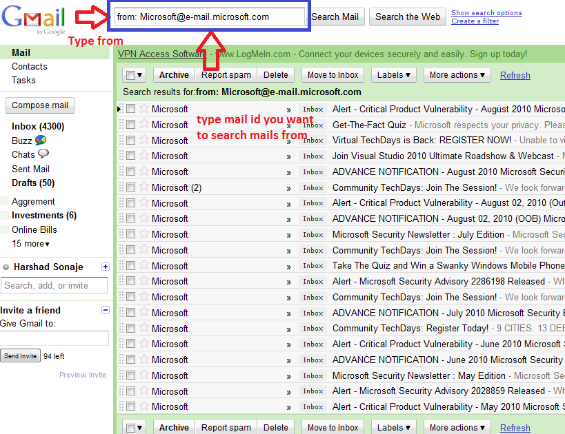Star the Microsoft Security Newsletter July Edition email
The image size is (565, 434).
pos(143,234)
